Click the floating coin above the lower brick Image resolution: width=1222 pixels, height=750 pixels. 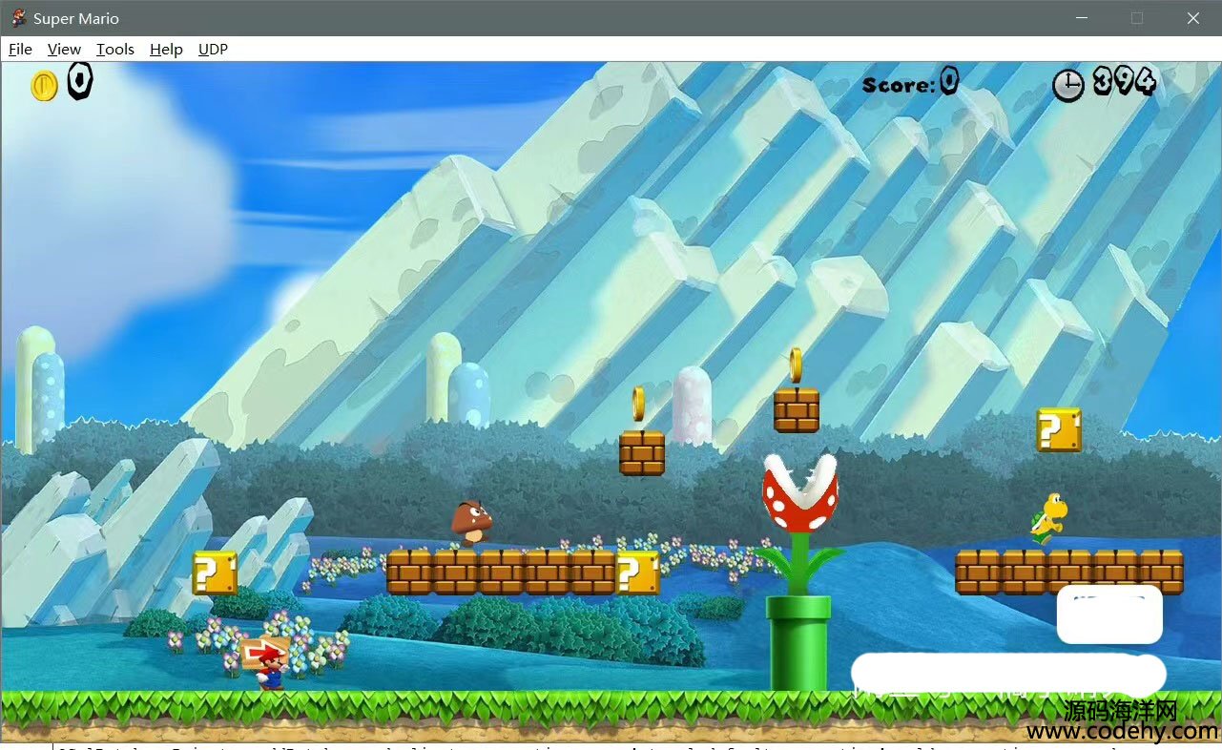[x=639, y=404]
